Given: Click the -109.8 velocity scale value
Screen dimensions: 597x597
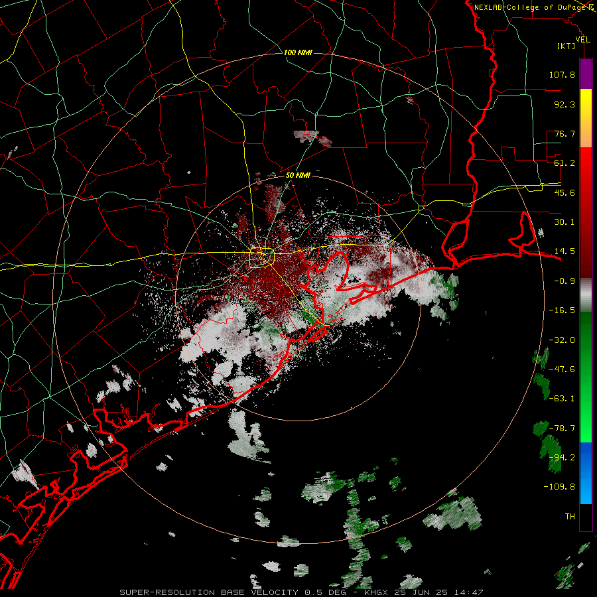Looking at the screenshot, I should (x=559, y=487).
